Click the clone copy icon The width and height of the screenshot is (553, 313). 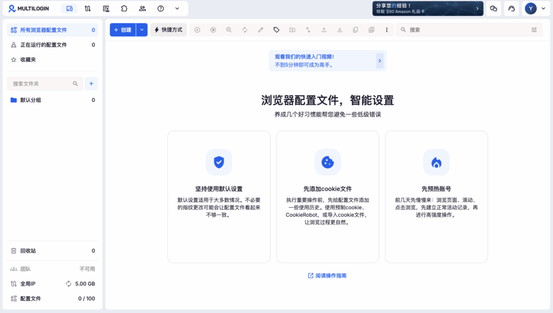tap(355, 30)
